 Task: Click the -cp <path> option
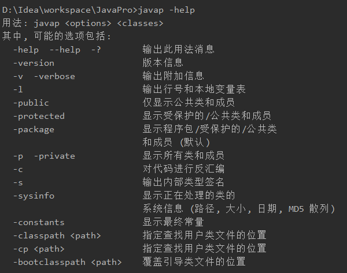(x=39, y=249)
